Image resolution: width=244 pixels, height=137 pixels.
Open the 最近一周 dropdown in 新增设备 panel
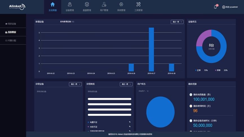[177, 22]
